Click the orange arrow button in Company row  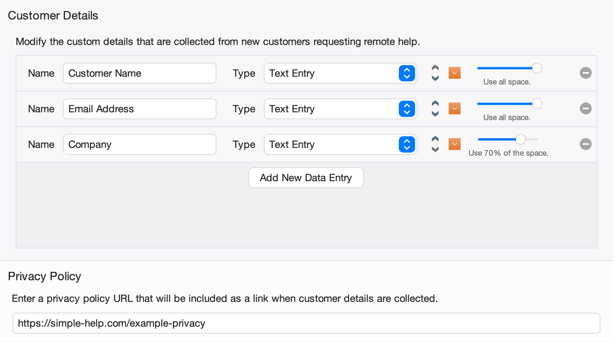[x=455, y=144]
